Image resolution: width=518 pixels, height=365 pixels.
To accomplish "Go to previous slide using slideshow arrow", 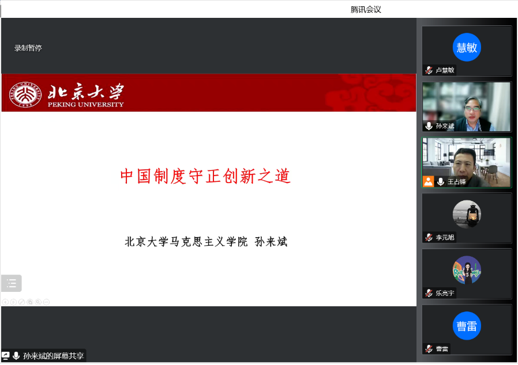I will pyautogui.click(x=5, y=302).
